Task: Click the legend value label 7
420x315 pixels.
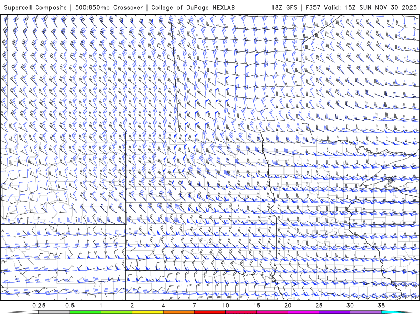Action: pos(194,306)
